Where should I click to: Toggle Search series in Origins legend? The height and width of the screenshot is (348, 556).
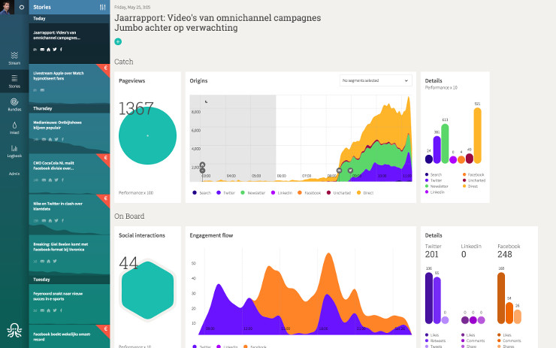(x=203, y=192)
